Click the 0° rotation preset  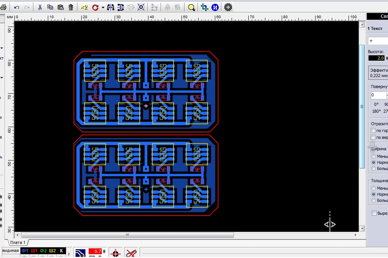376,104
